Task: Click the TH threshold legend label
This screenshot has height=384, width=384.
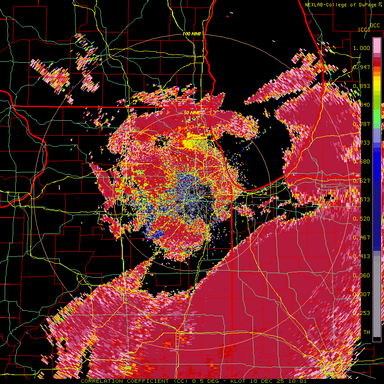Action: [x=367, y=332]
